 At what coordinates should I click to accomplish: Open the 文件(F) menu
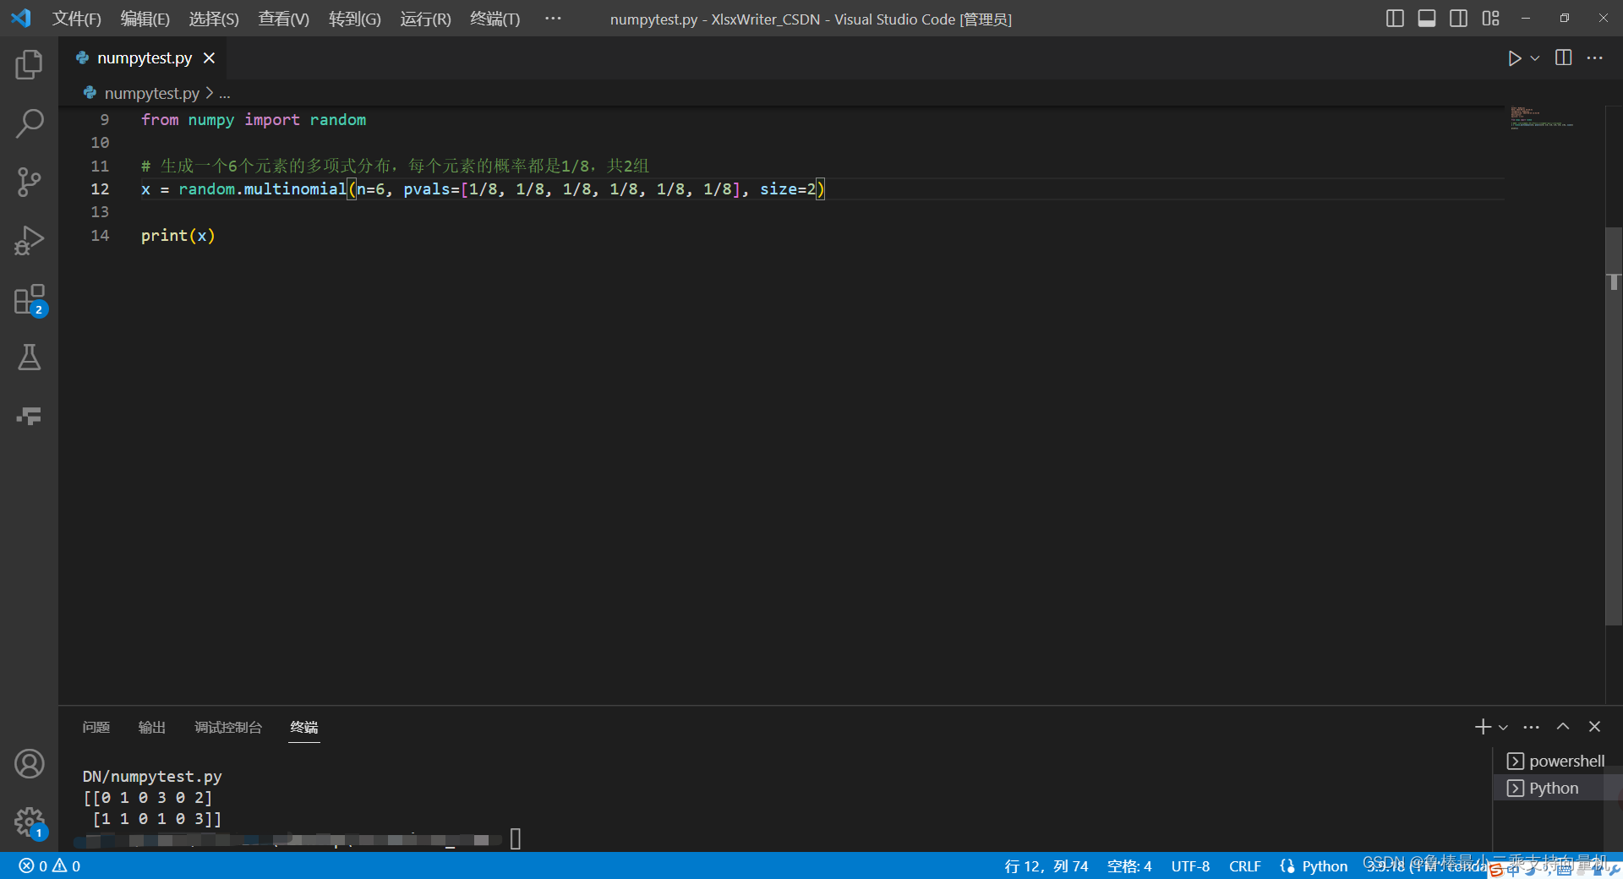point(76,19)
